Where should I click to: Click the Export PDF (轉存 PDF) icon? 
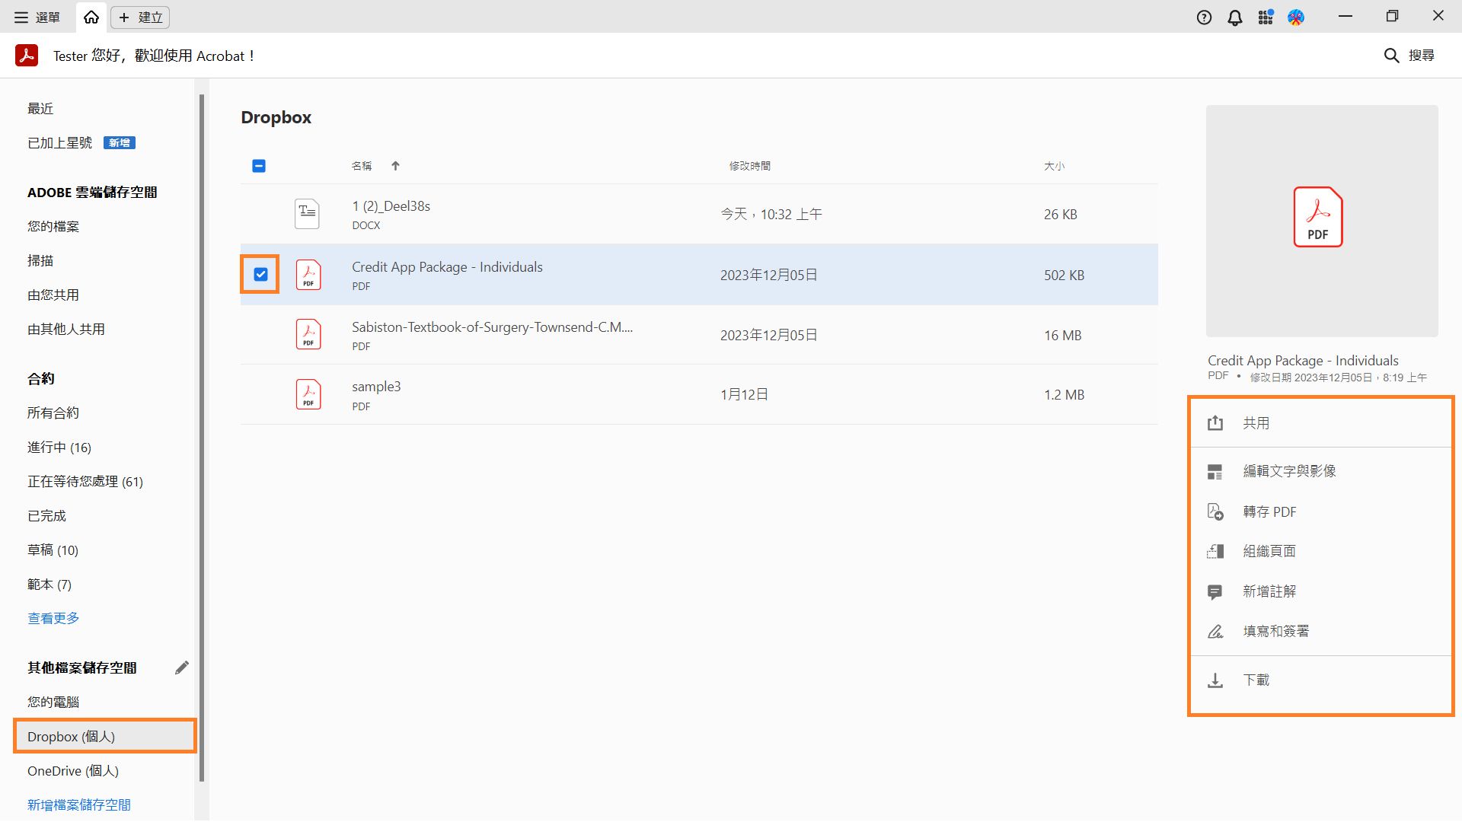1215,512
